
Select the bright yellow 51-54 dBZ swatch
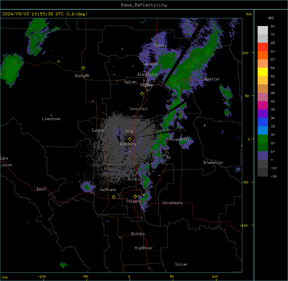263,72
